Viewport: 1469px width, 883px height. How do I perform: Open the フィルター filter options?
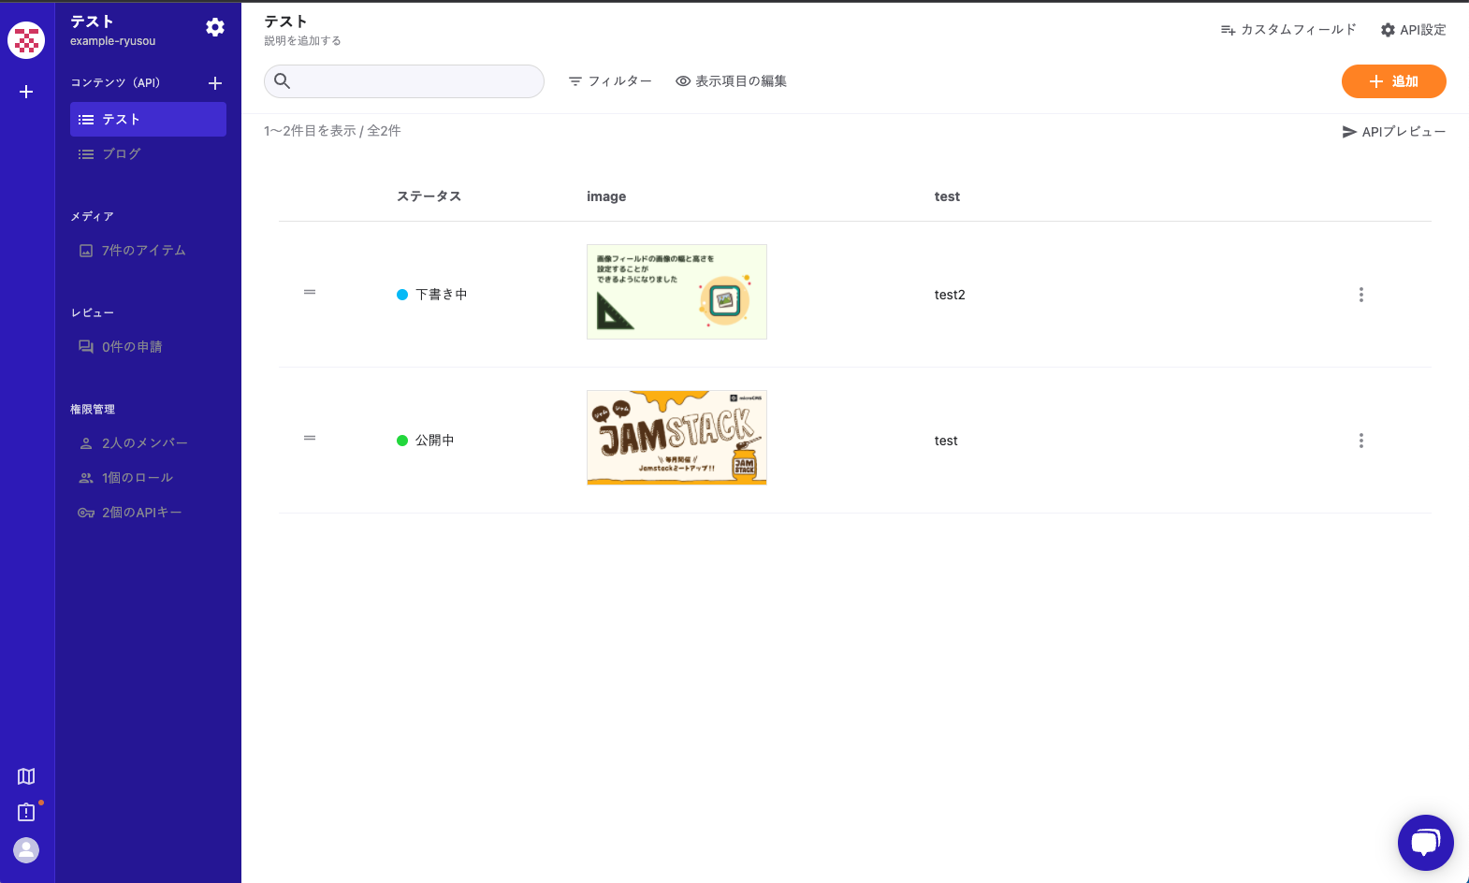pos(610,81)
